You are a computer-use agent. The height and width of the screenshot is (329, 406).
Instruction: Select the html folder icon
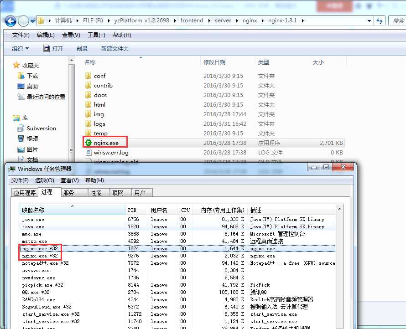88,104
